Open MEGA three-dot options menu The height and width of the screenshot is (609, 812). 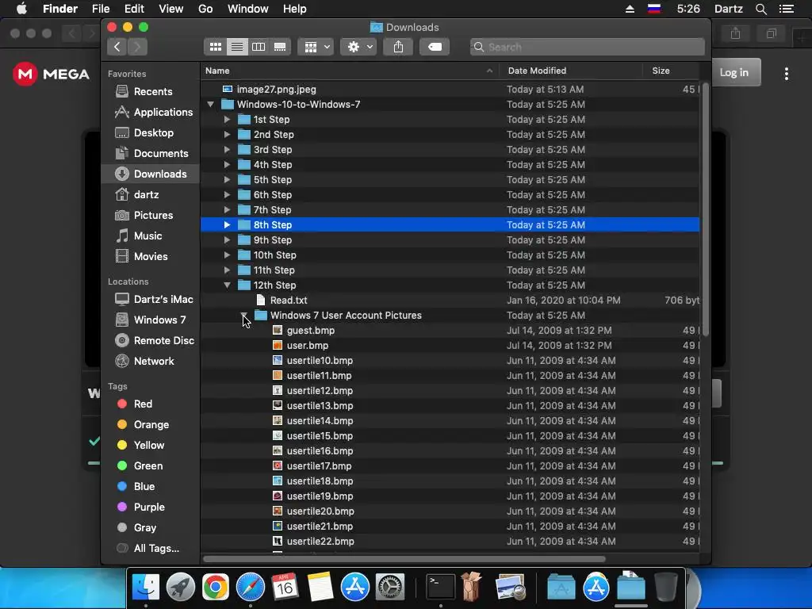click(x=786, y=74)
